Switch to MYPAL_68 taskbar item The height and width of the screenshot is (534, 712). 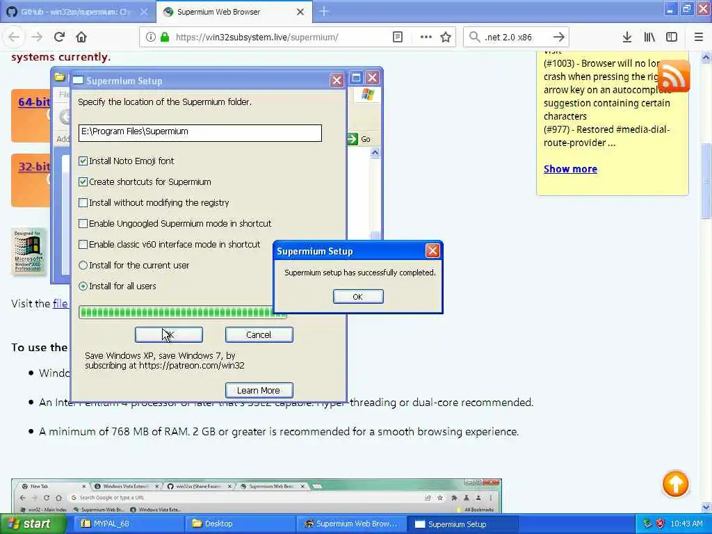(x=128, y=524)
